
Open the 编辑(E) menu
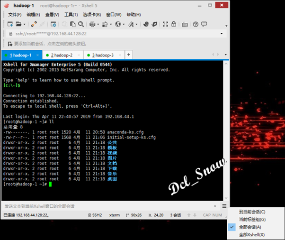(33, 15)
